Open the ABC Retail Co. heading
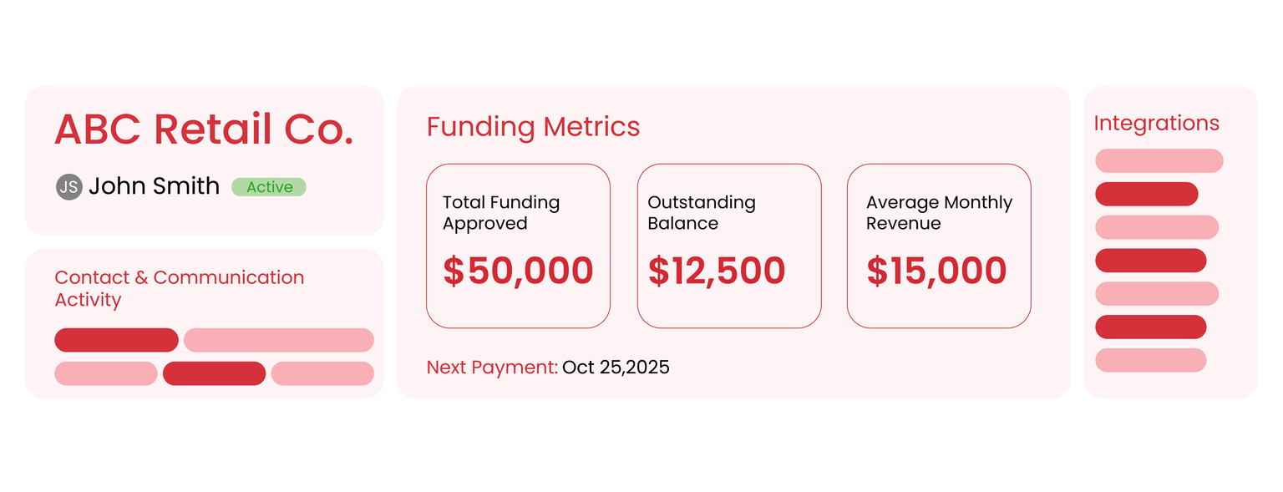Image resolution: width=1283 pixels, height=492 pixels. [204, 129]
